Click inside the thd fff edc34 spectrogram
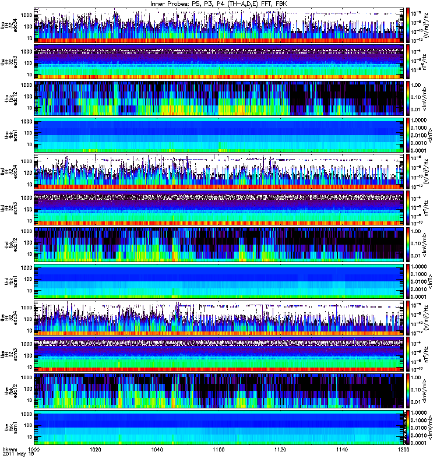 pyautogui.click(x=219, y=172)
